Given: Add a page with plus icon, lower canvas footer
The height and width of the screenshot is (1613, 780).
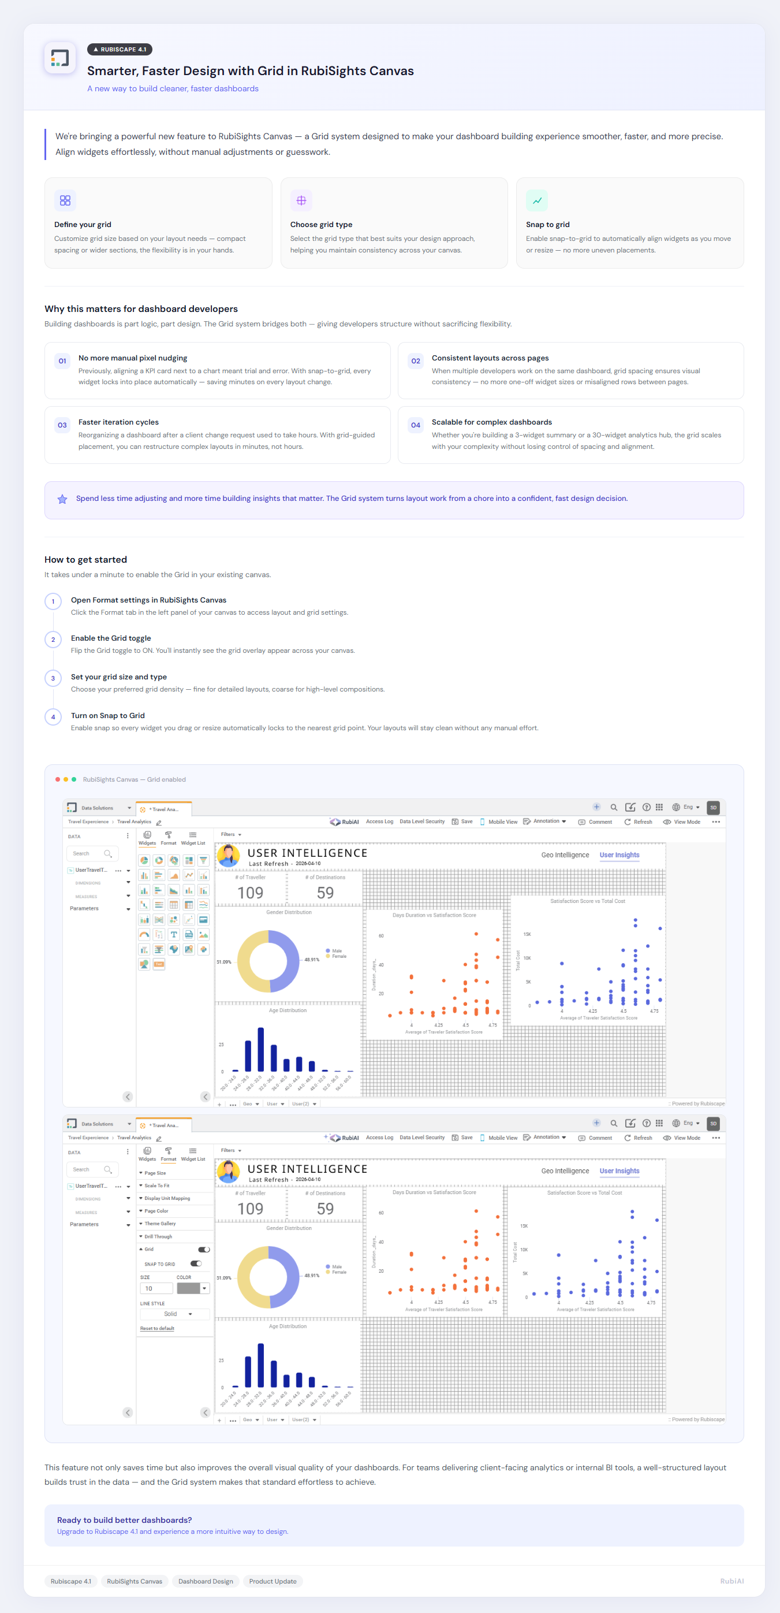Looking at the screenshot, I should pos(219,1420).
